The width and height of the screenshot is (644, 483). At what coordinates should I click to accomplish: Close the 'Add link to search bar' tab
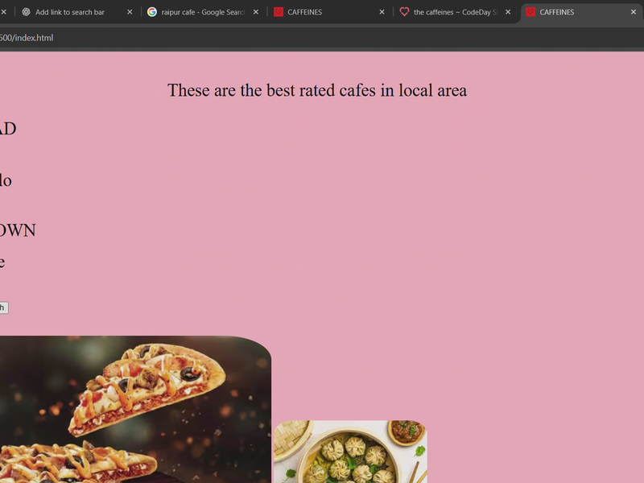[x=130, y=12]
